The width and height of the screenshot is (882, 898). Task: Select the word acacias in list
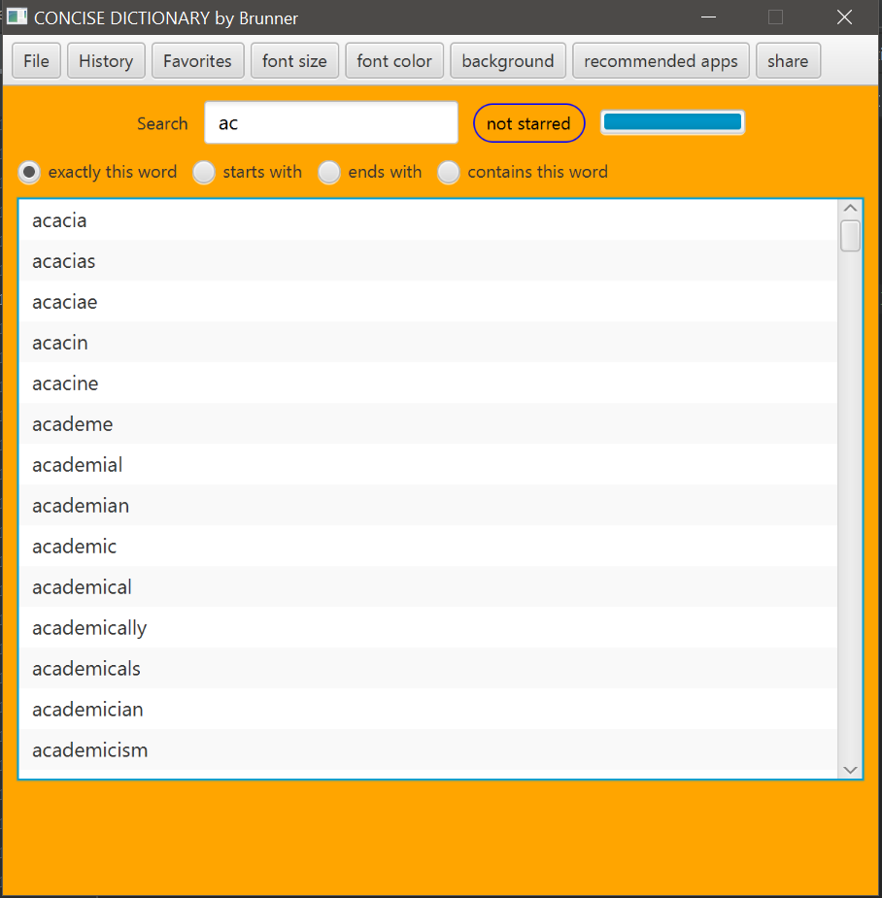428,260
